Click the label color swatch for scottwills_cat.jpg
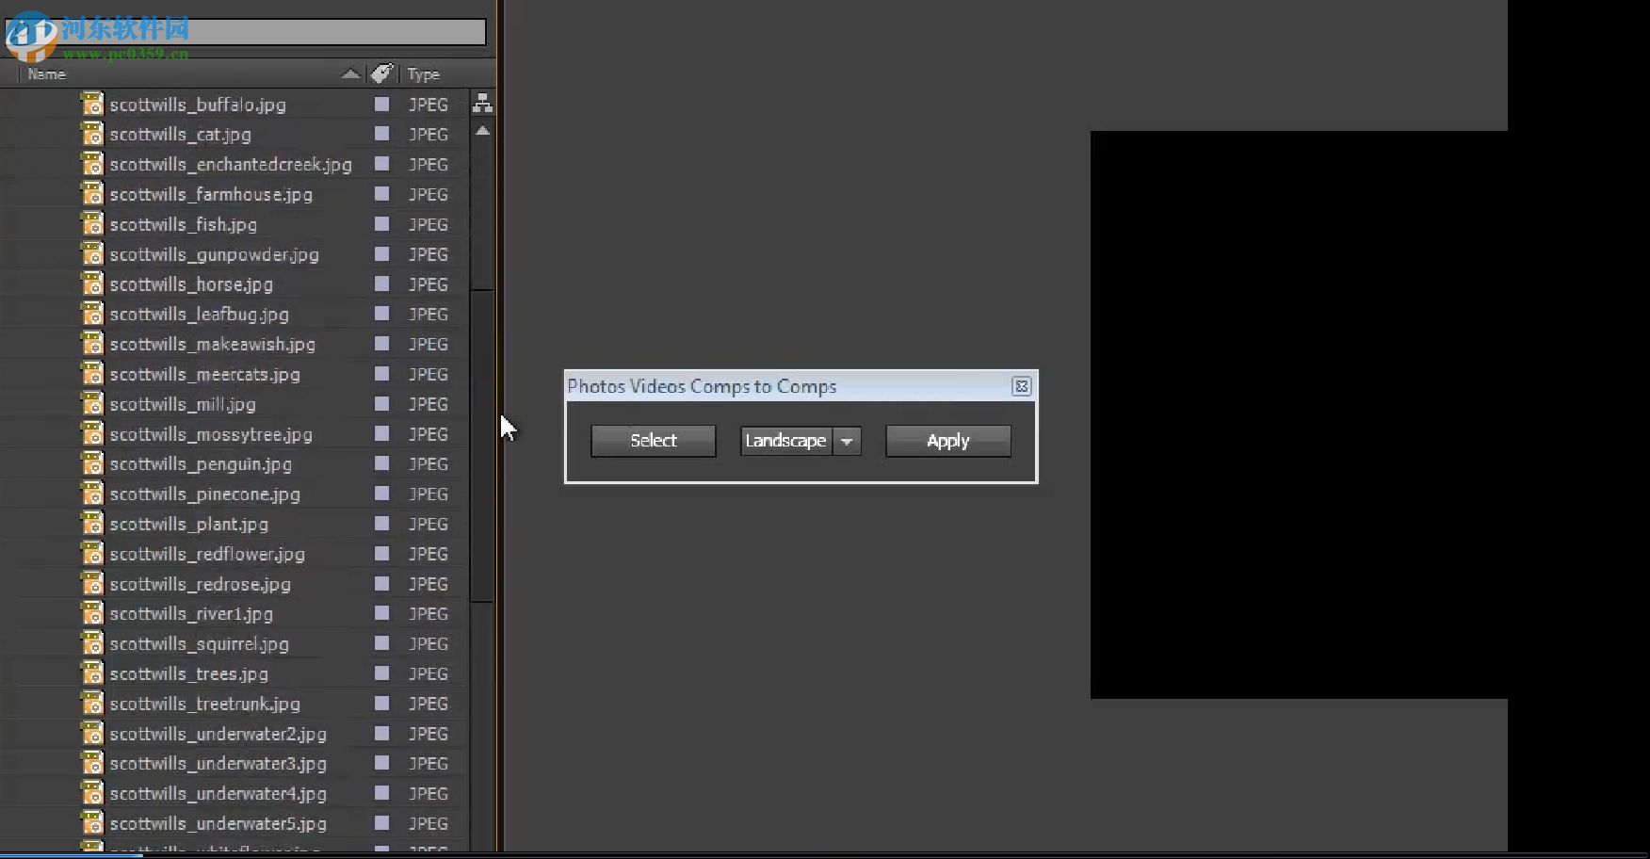This screenshot has height=859, width=1650. click(x=381, y=134)
